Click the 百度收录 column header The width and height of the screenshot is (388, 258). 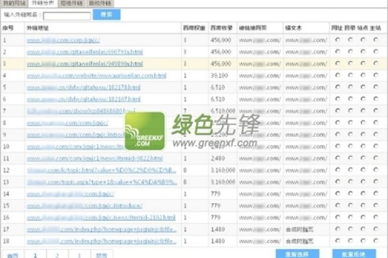221,28
